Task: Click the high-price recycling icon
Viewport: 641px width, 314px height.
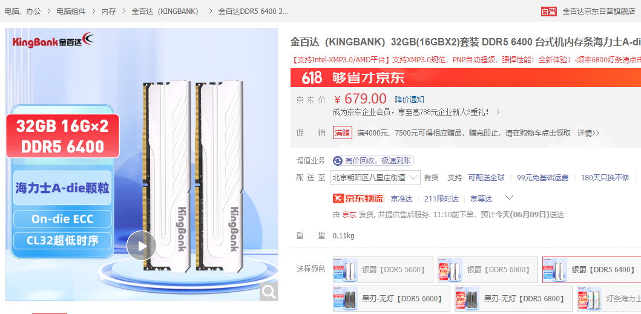Action: (x=338, y=161)
